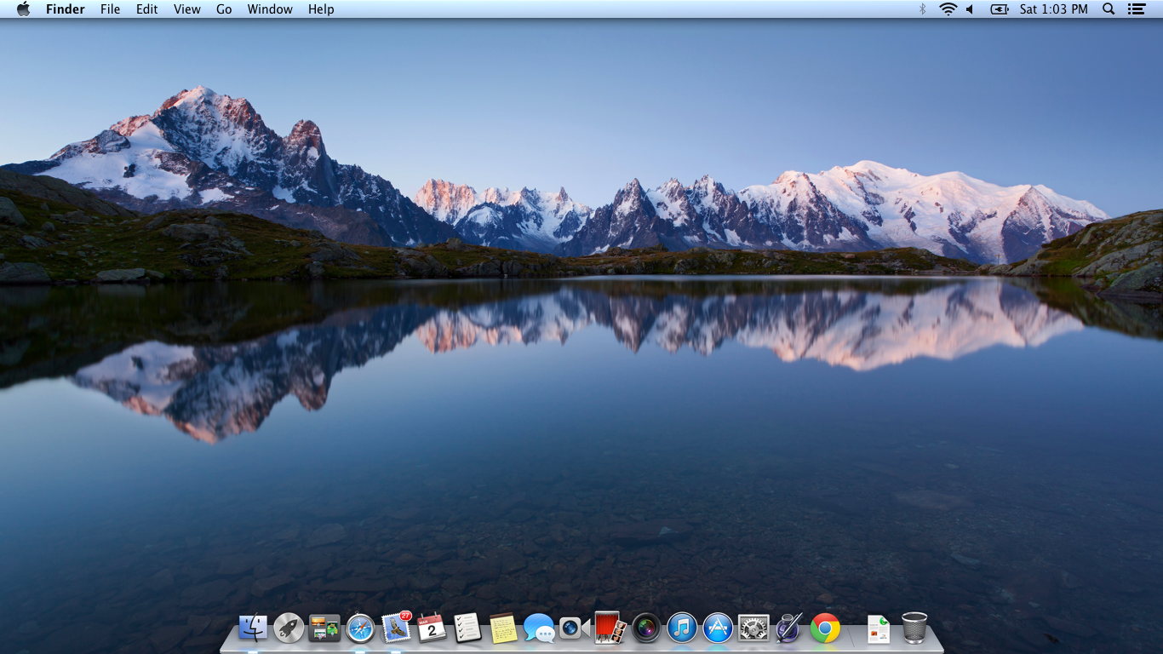1163x654 pixels.
Task: Open the Window menu
Action: 270,9
